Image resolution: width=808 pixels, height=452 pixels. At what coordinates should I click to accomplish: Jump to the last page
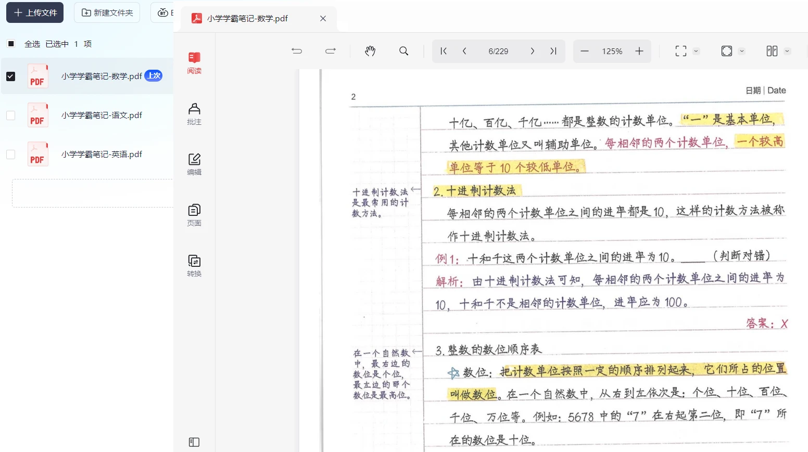point(553,51)
